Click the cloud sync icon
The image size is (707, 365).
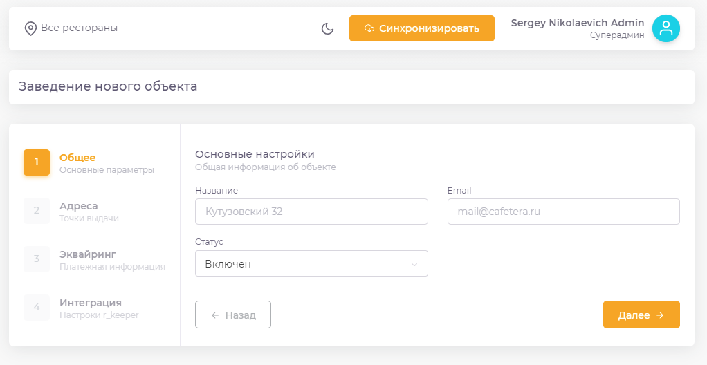[x=369, y=28]
